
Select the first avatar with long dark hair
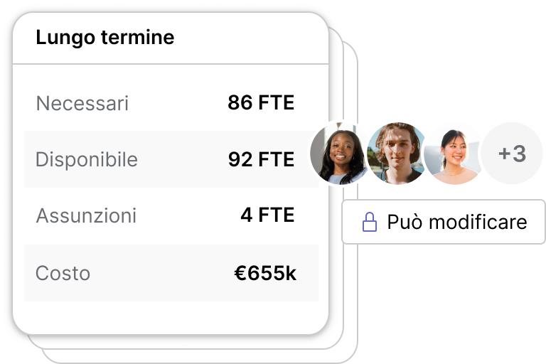coord(340,154)
